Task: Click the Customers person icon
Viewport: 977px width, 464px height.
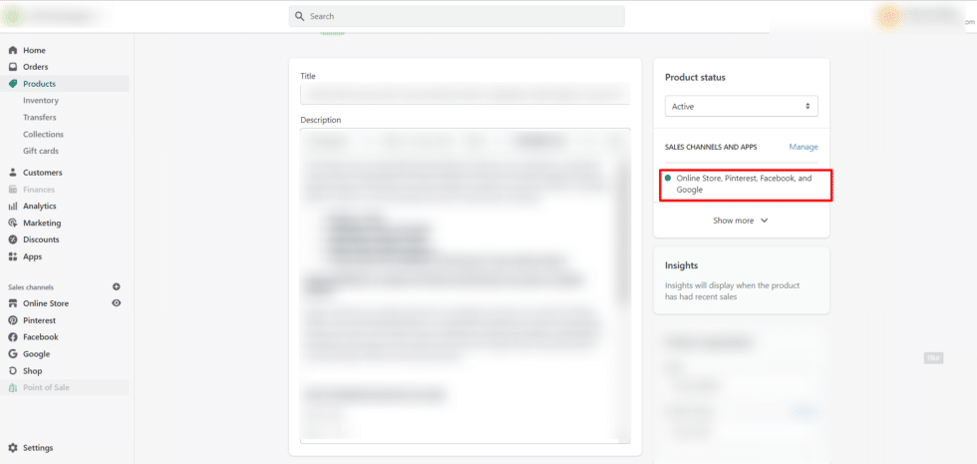Action: pos(12,173)
